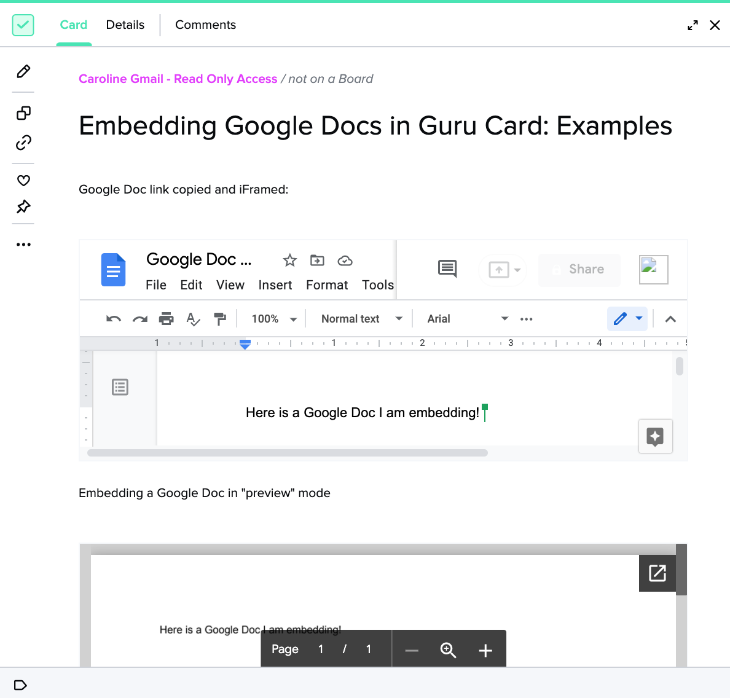
Task: Click the Share button
Action: 579,270
